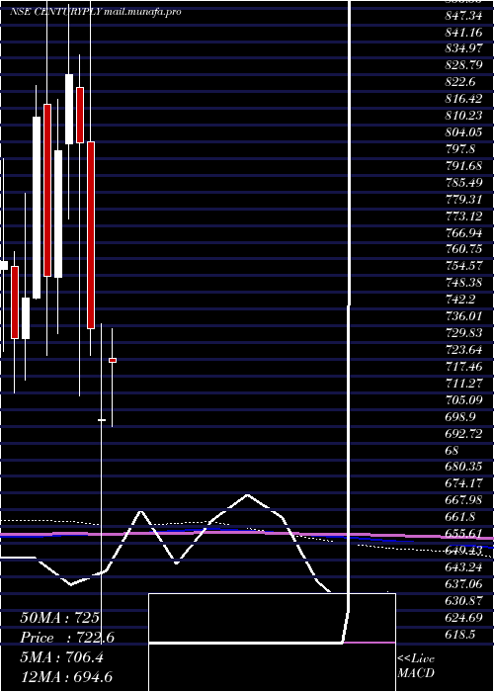Click the 816.42 price axis label
This screenshot has height=692, width=494.
[x=463, y=98]
